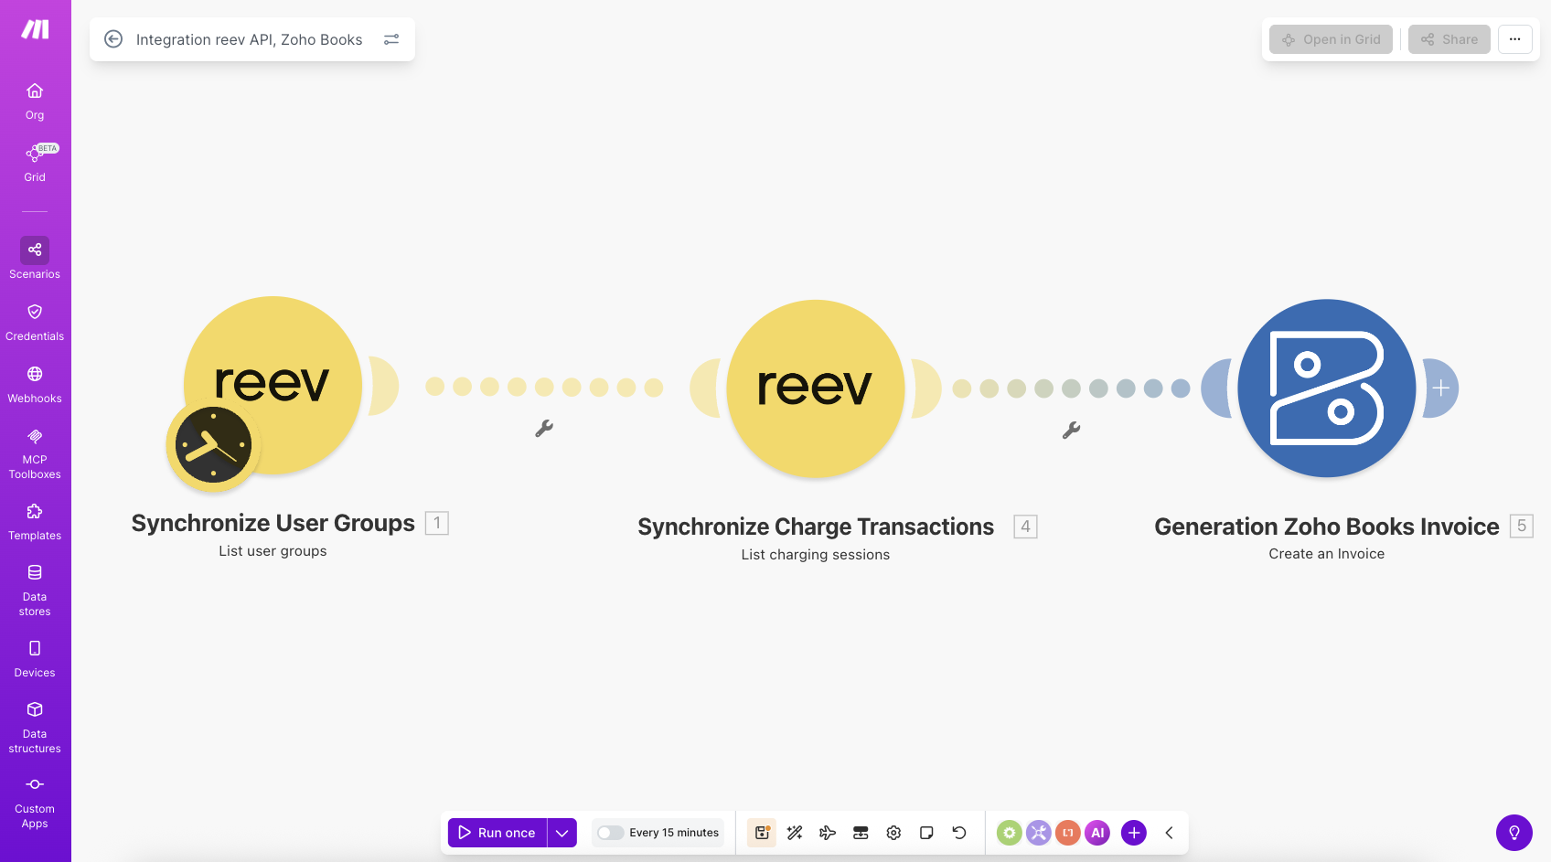This screenshot has width=1551, height=862.
Task: Click the Share button
Action: pyautogui.click(x=1449, y=39)
